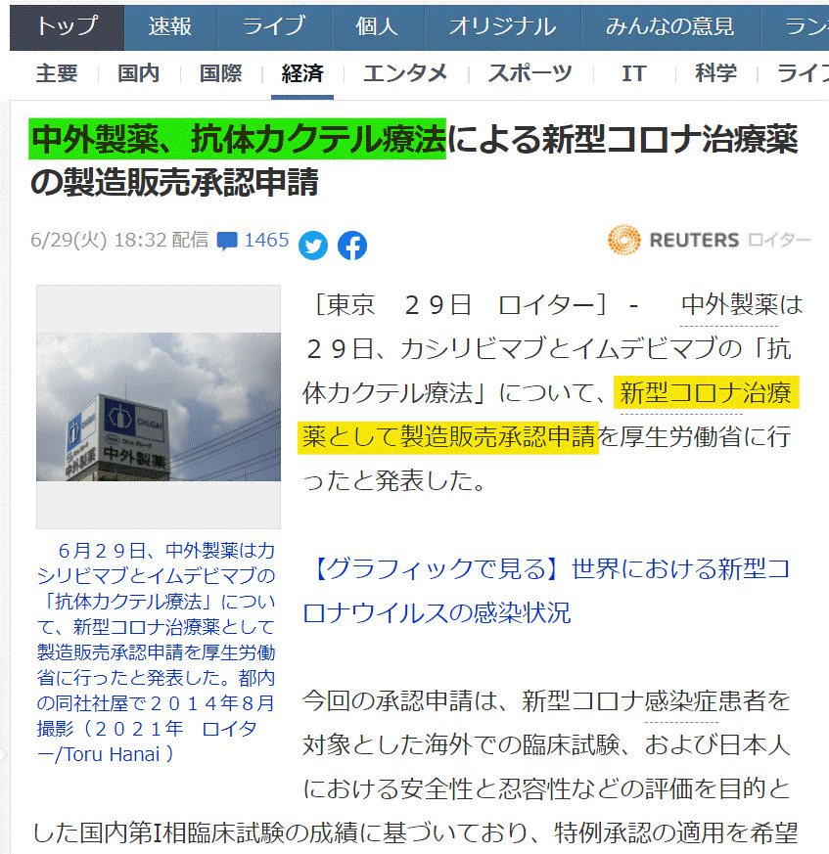
Task: Open the みんなの意見 tab
Action: click(x=669, y=27)
